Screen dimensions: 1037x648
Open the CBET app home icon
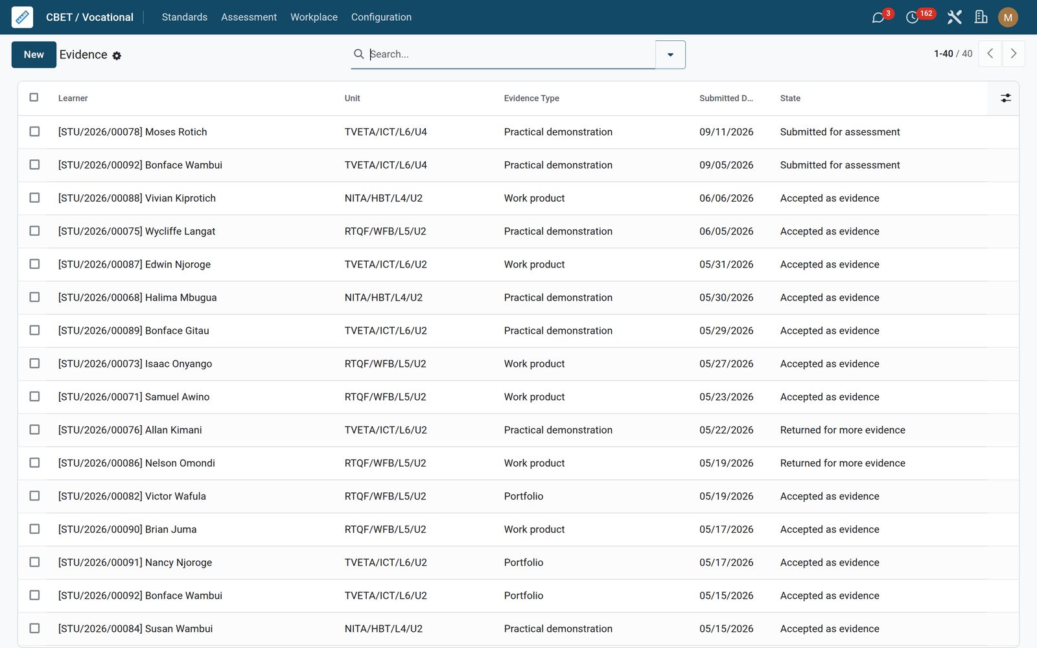tap(22, 17)
